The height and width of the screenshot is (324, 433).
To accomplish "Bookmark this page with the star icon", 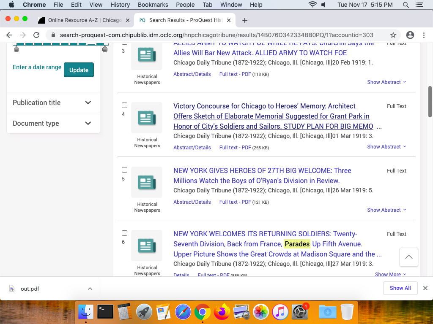I will (393, 35).
